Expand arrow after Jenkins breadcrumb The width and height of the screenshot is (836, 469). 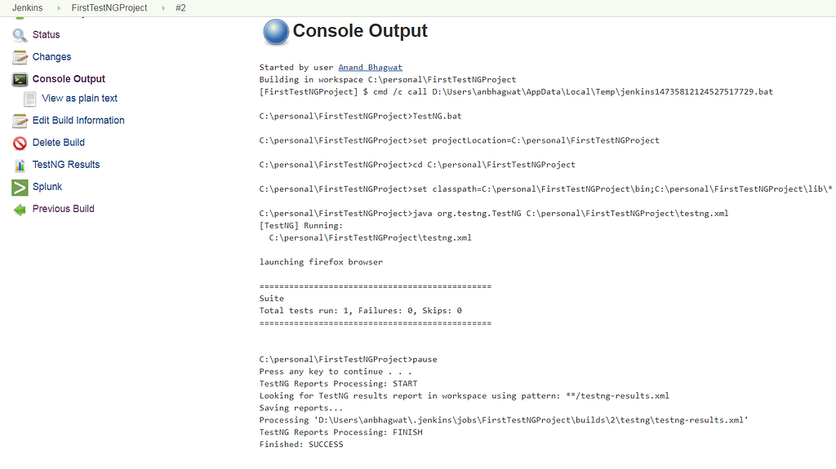coord(59,8)
